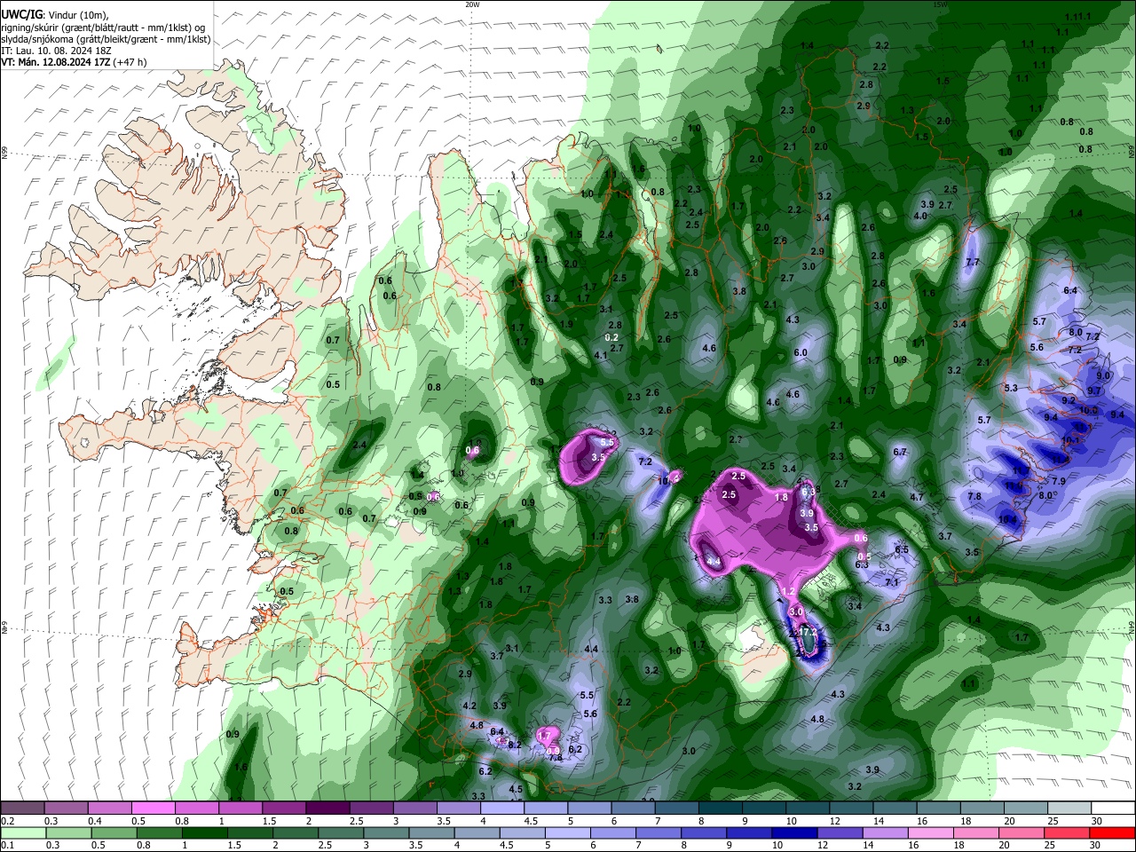Image resolution: width=1136 pixels, height=852 pixels.
Task: Click the 5.3 precipitation value
Action: pyautogui.click(x=1011, y=388)
